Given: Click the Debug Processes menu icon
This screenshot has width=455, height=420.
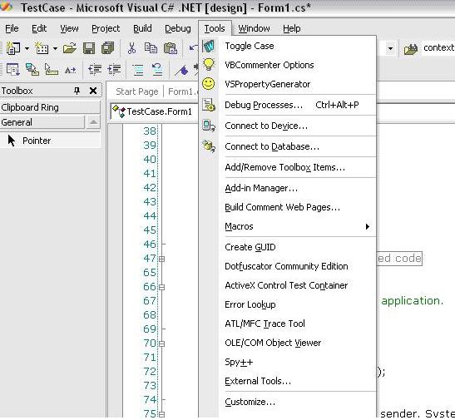Looking at the screenshot, I should click(x=208, y=105).
